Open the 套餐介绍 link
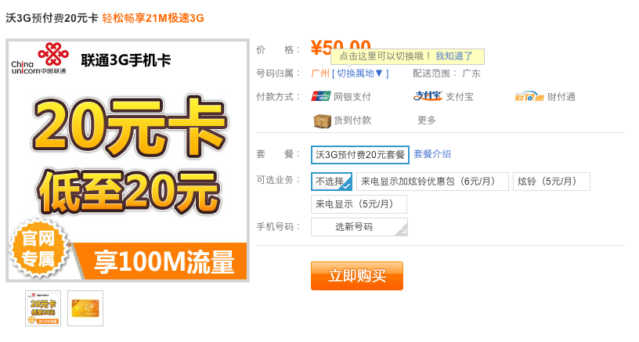639x342 pixels. pyautogui.click(x=432, y=154)
